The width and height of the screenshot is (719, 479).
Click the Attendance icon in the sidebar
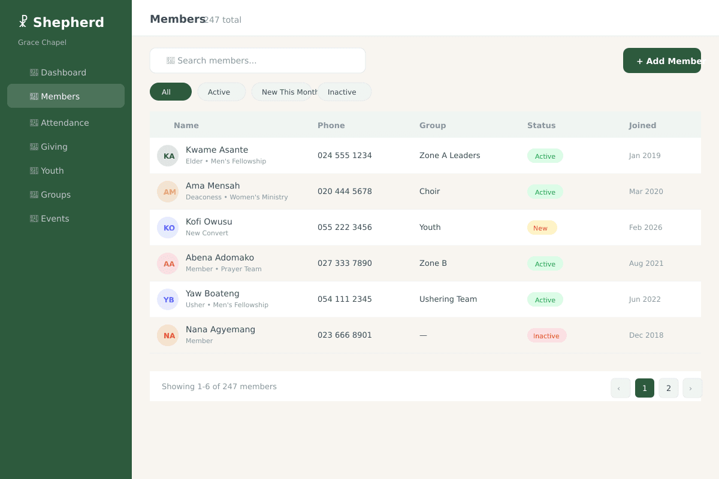tap(32, 122)
